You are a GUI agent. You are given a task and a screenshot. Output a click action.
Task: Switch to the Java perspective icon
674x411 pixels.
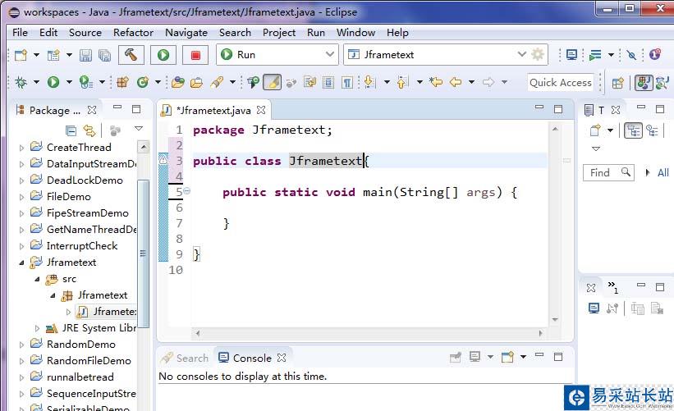pyautogui.click(x=644, y=83)
